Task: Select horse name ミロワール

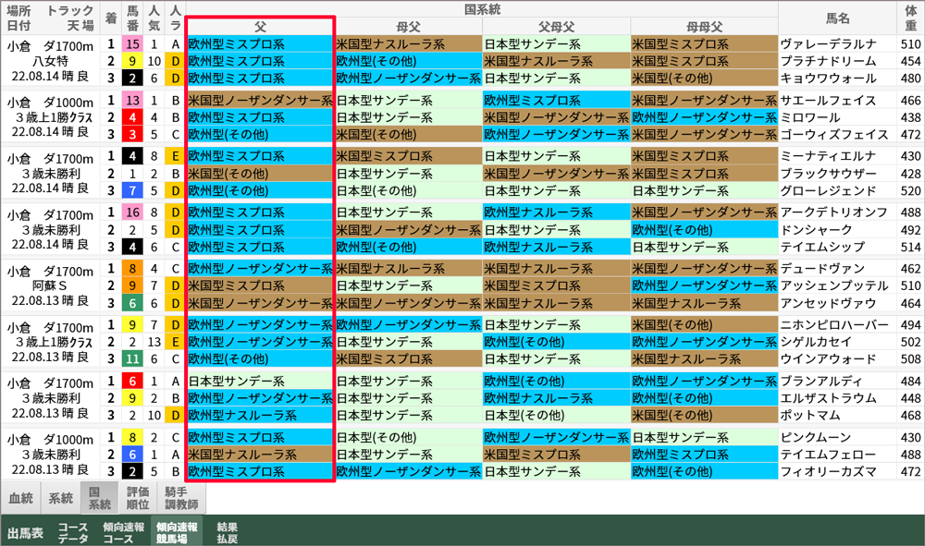Action: click(810, 118)
